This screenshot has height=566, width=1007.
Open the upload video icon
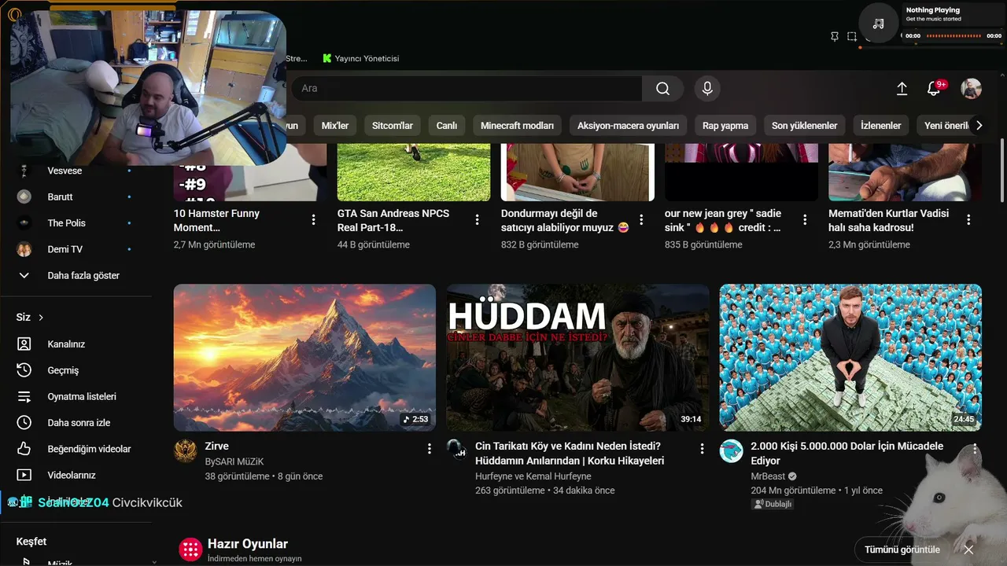pyautogui.click(x=902, y=89)
